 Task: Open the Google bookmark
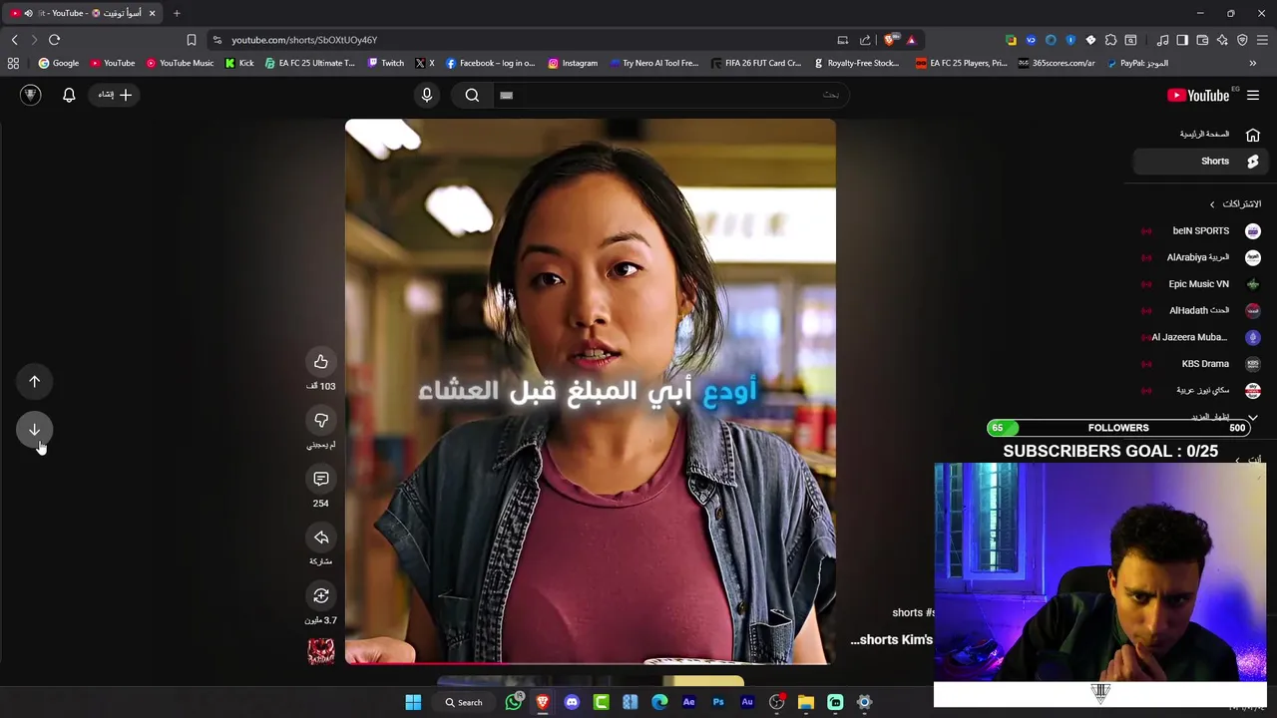(x=58, y=63)
